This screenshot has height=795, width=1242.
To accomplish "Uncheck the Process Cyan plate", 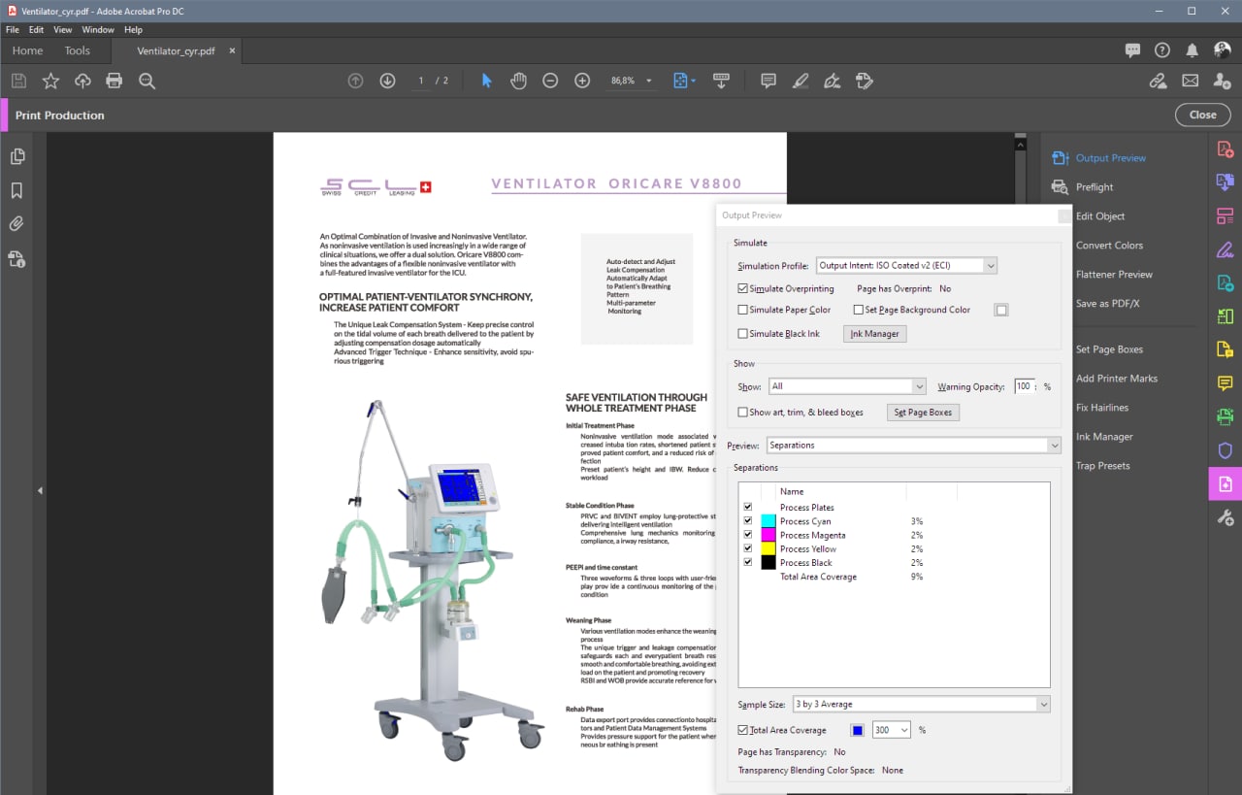I will [747, 521].
